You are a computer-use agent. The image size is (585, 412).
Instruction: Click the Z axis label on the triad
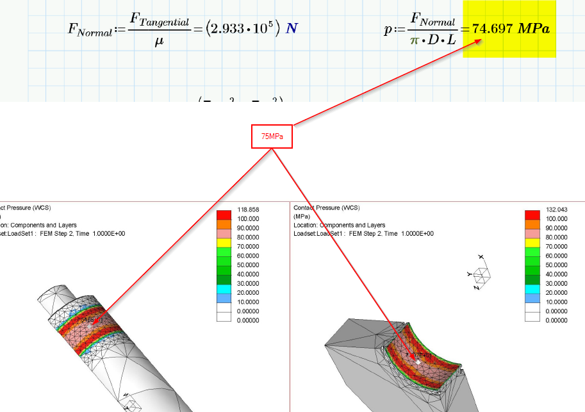tap(476, 288)
